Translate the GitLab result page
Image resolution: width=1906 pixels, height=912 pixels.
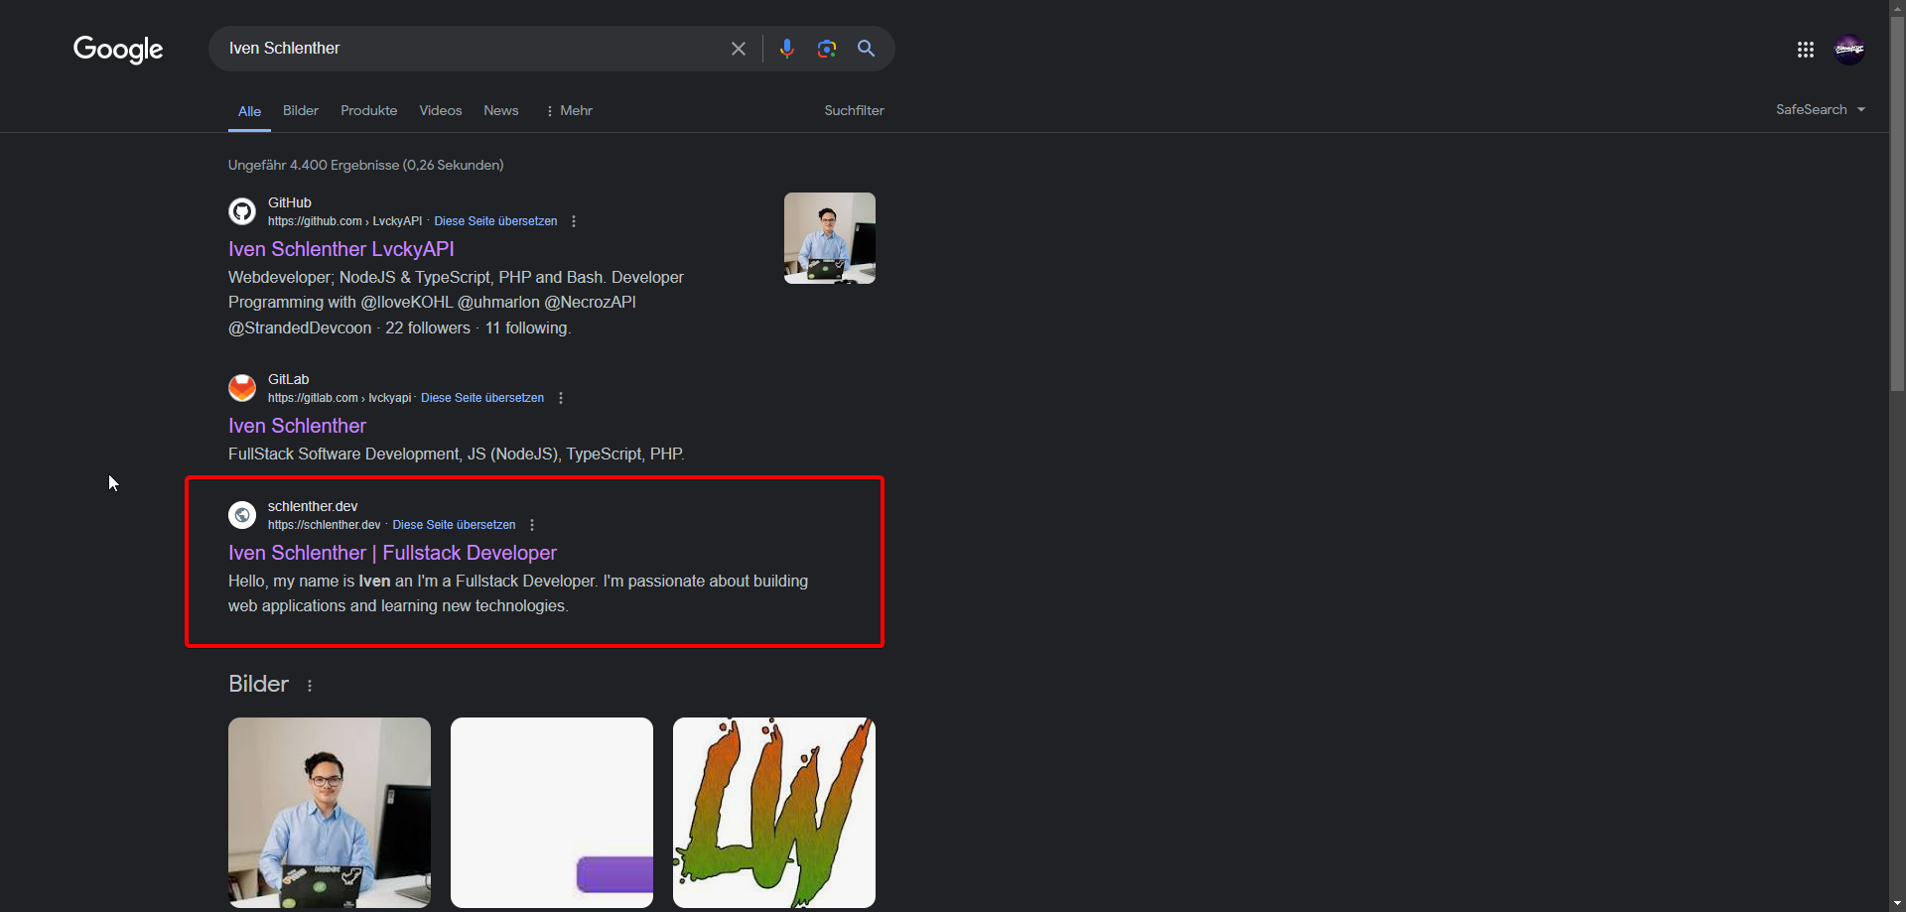coord(482,398)
